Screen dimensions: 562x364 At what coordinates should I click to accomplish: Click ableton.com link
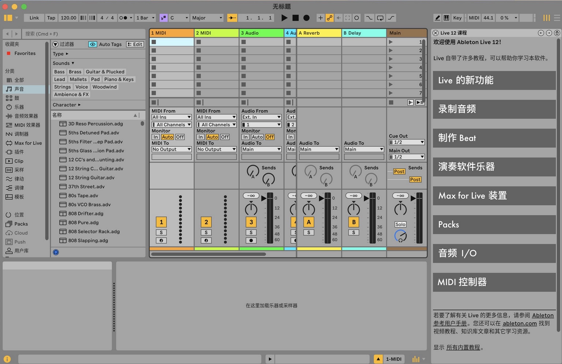click(x=520, y=323)
